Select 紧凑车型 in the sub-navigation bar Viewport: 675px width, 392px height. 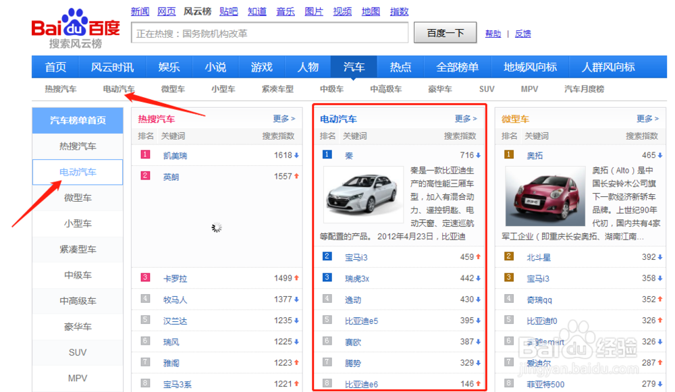coord(277,89)
